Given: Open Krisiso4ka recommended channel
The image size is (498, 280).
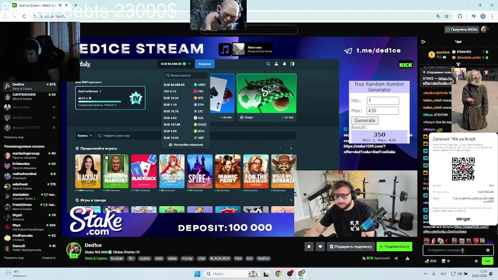Looking at the screenshot, I should point(30,166).
